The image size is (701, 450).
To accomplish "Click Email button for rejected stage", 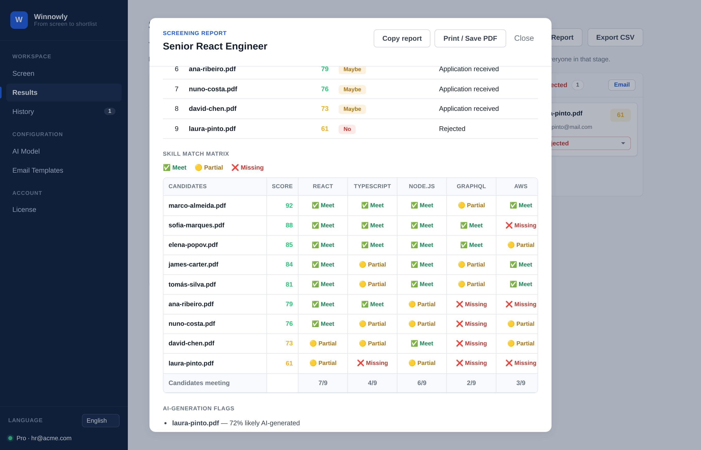I will [x=622, y=85].
